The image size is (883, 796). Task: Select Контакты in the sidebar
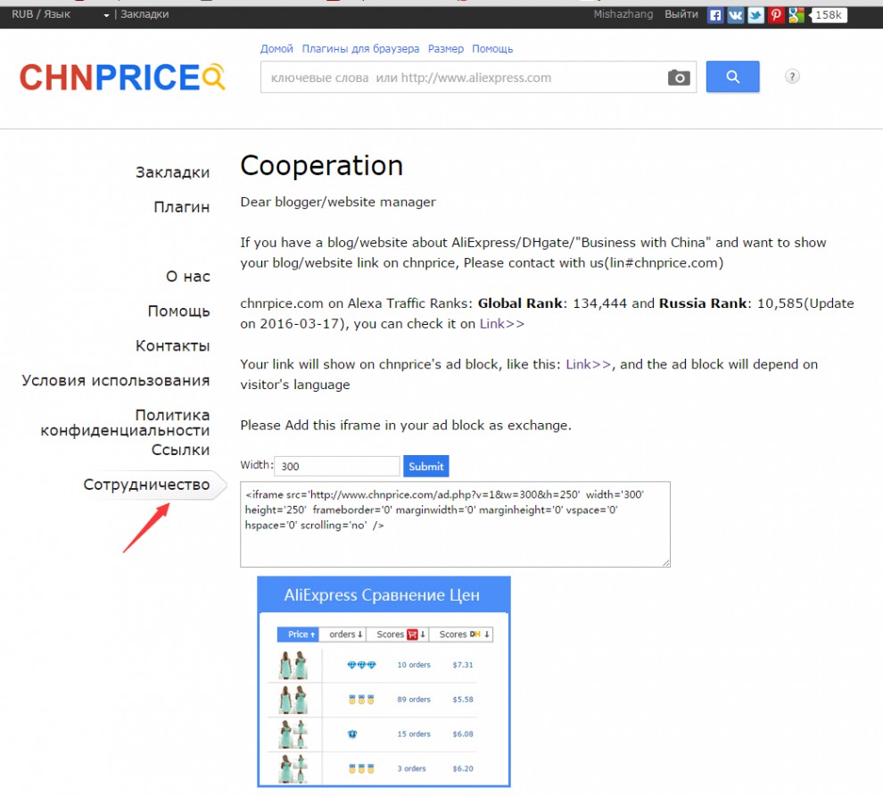(172, 346)
